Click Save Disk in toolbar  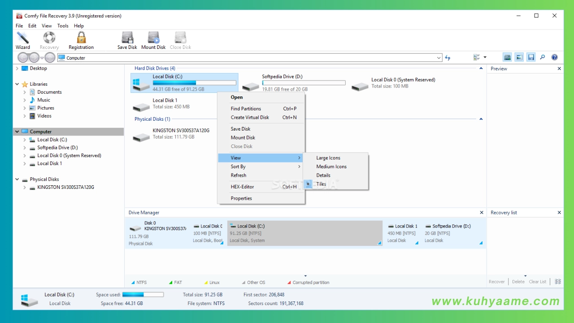point(127,40)
